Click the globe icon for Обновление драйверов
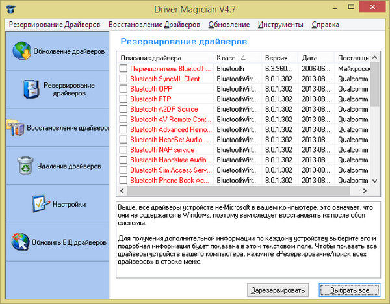 click(x=22, y=51)
